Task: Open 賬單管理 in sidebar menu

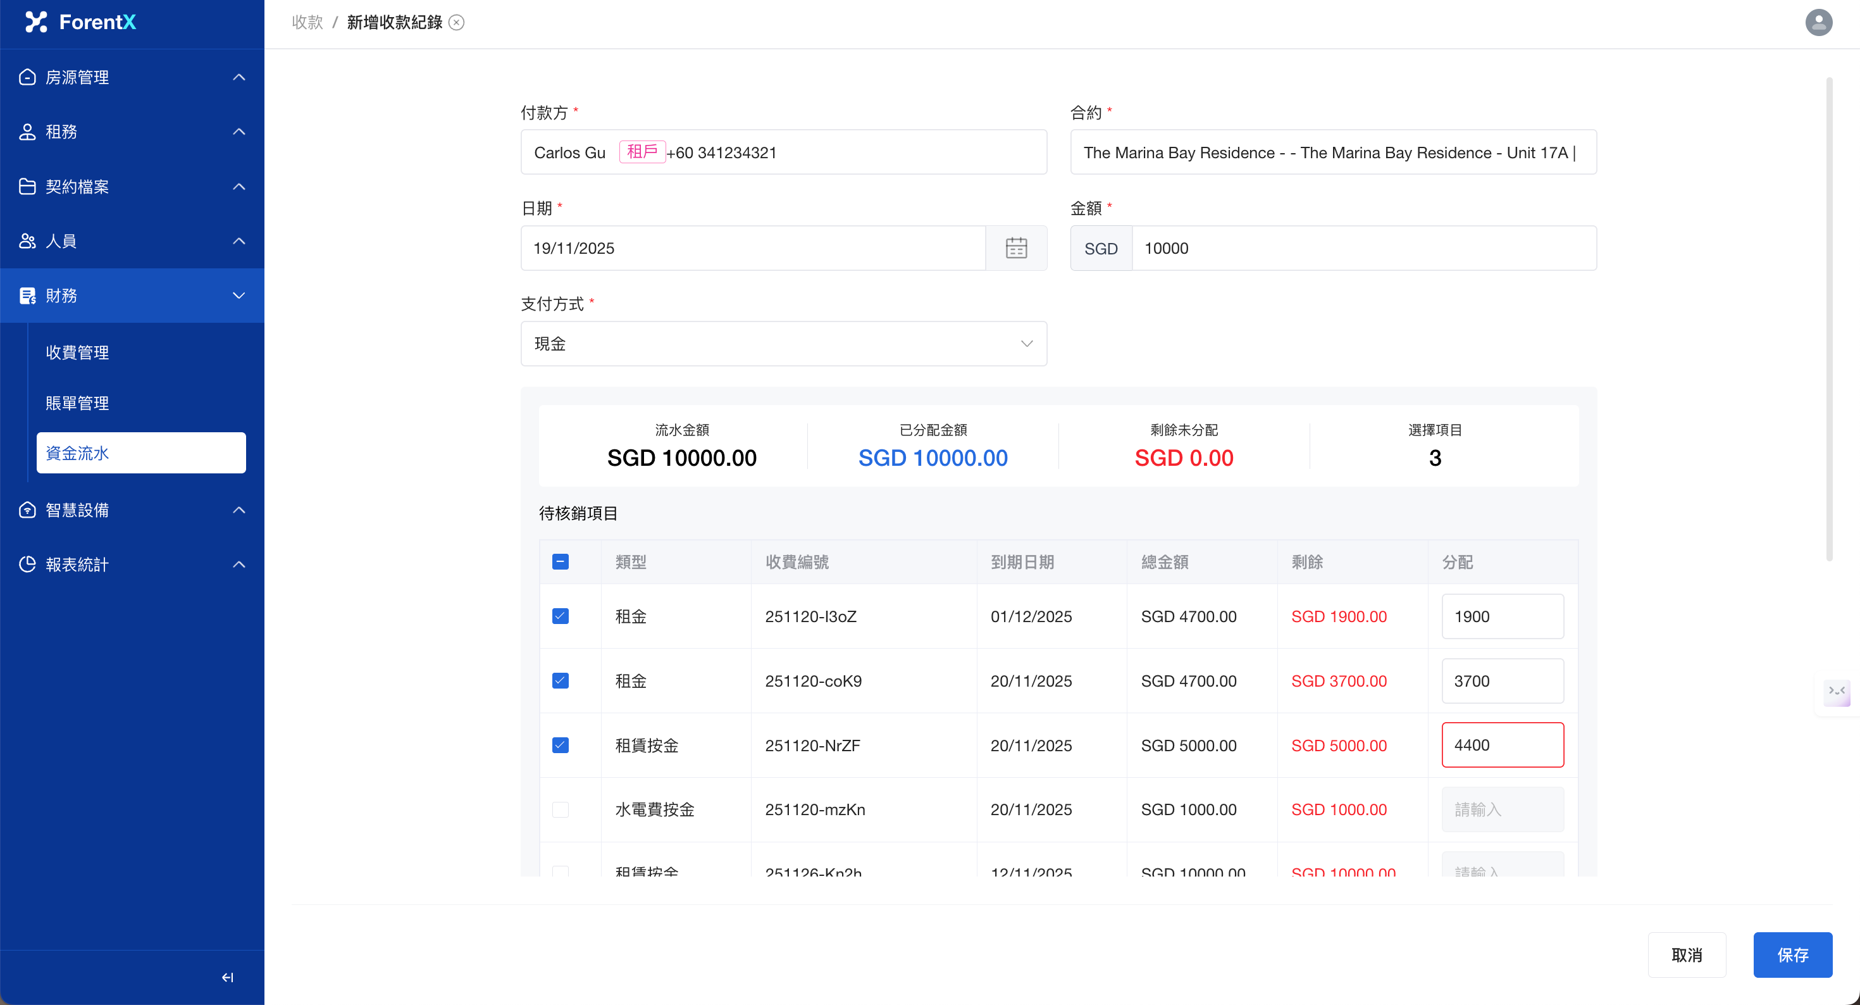Action: 77,403
